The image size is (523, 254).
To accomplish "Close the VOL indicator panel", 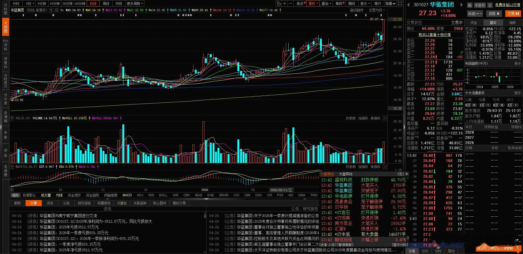I will 385,118.
